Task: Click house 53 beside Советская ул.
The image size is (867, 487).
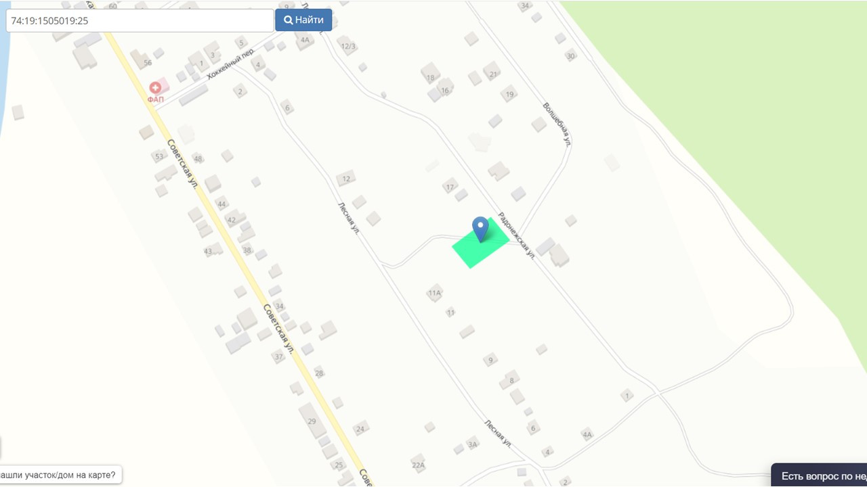Action: coord(159,156)
